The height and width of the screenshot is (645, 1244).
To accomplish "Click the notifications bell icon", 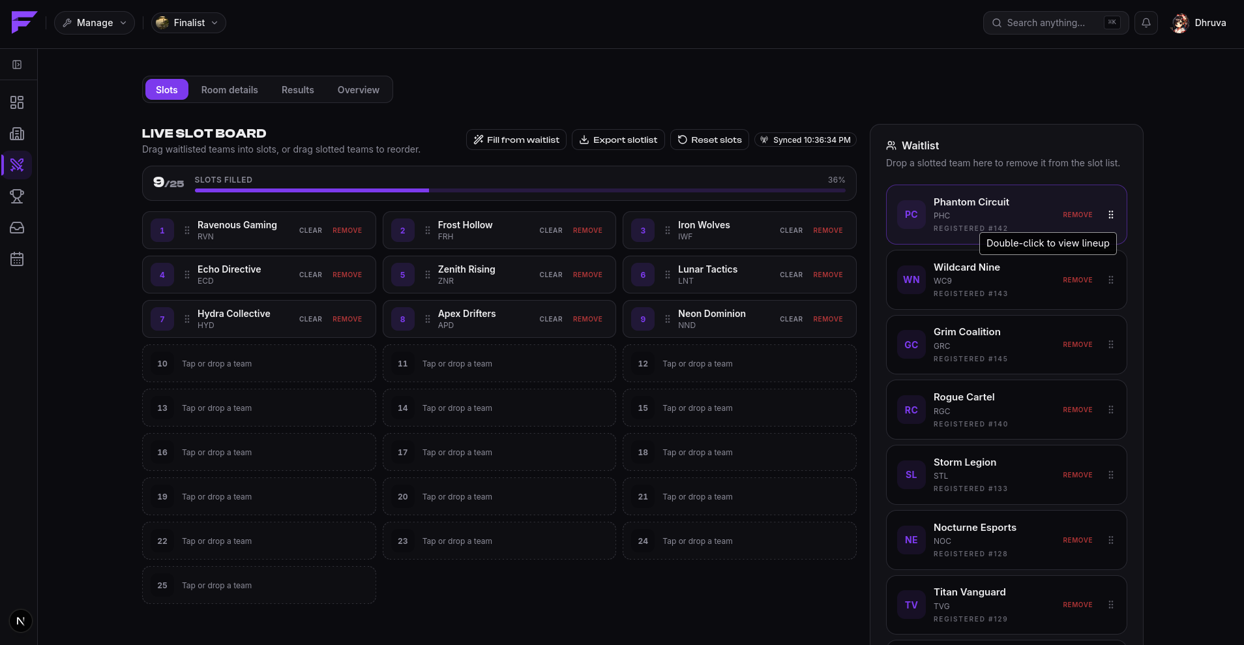I will (1146, 23).
